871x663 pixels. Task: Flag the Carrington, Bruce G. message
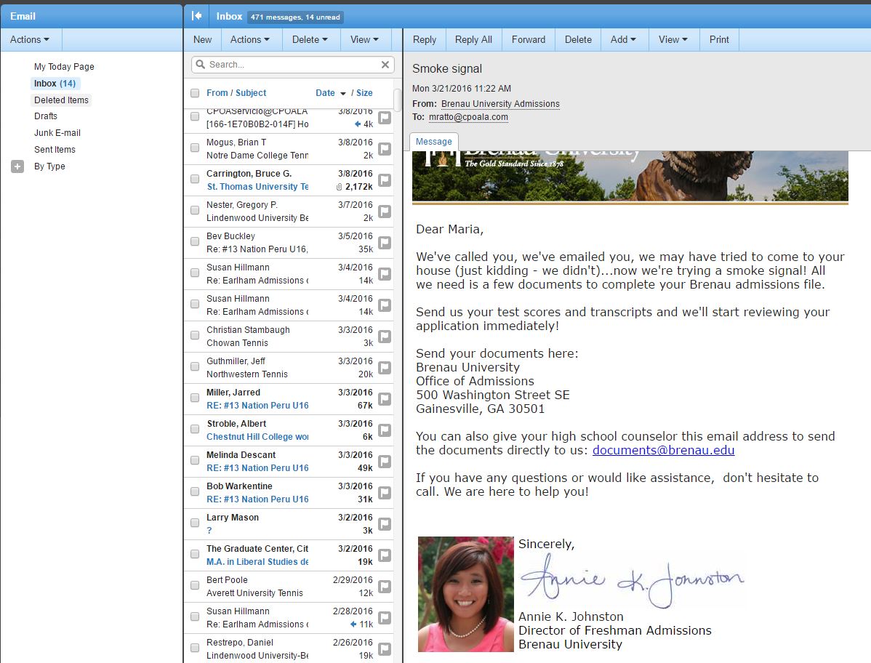coord(385,180)
